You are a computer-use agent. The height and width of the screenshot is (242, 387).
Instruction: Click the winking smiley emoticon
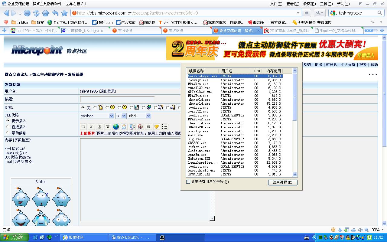61,197
